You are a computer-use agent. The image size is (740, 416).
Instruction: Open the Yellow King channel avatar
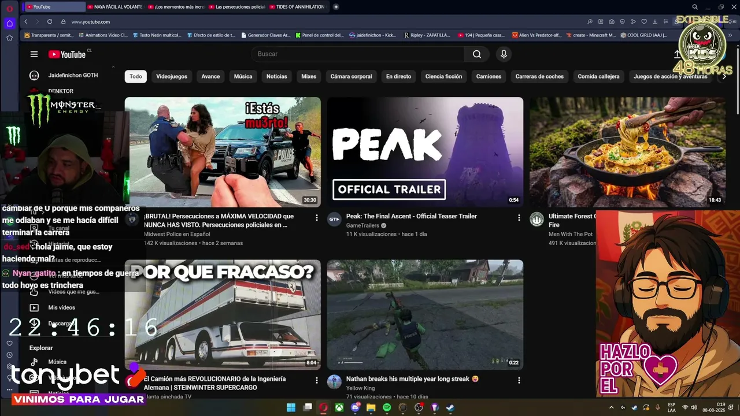coord(334,382)
